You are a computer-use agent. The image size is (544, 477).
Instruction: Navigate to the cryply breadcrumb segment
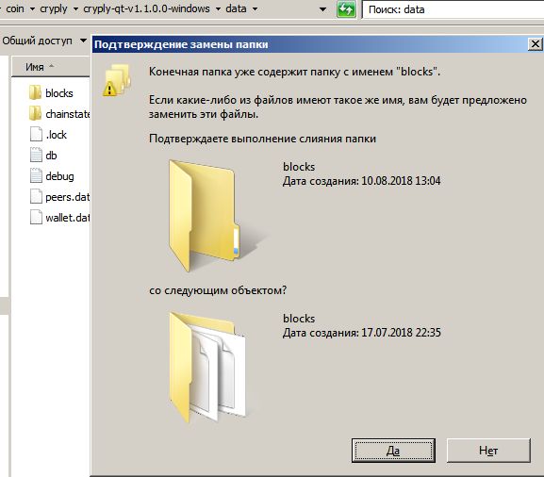(54, 8)
